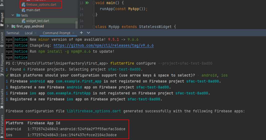Select widget_test.dart file
The height and width of the screenshot is (140, 266).
point(37,21)
